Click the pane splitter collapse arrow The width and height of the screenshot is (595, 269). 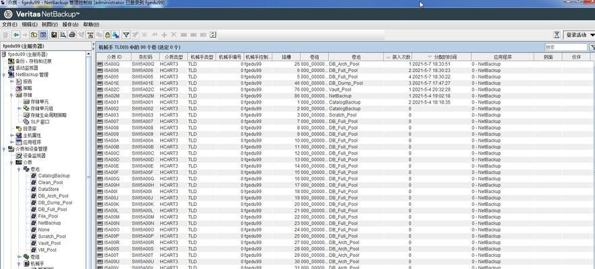(94, 45)
